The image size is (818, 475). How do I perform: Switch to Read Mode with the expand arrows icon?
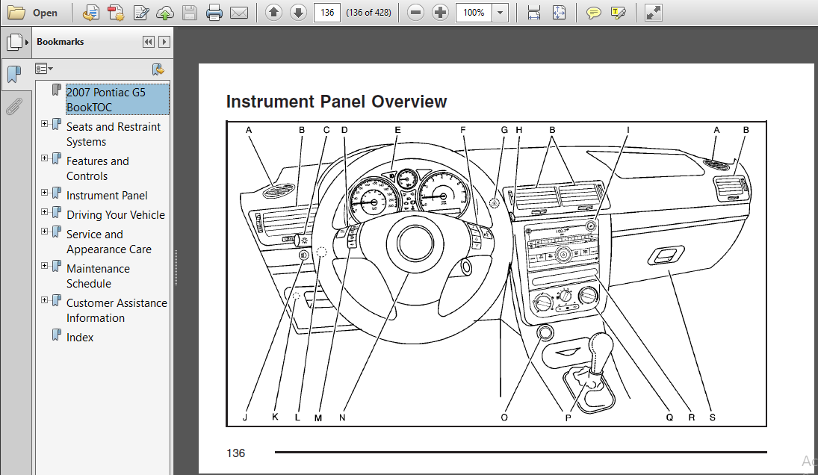653,13
